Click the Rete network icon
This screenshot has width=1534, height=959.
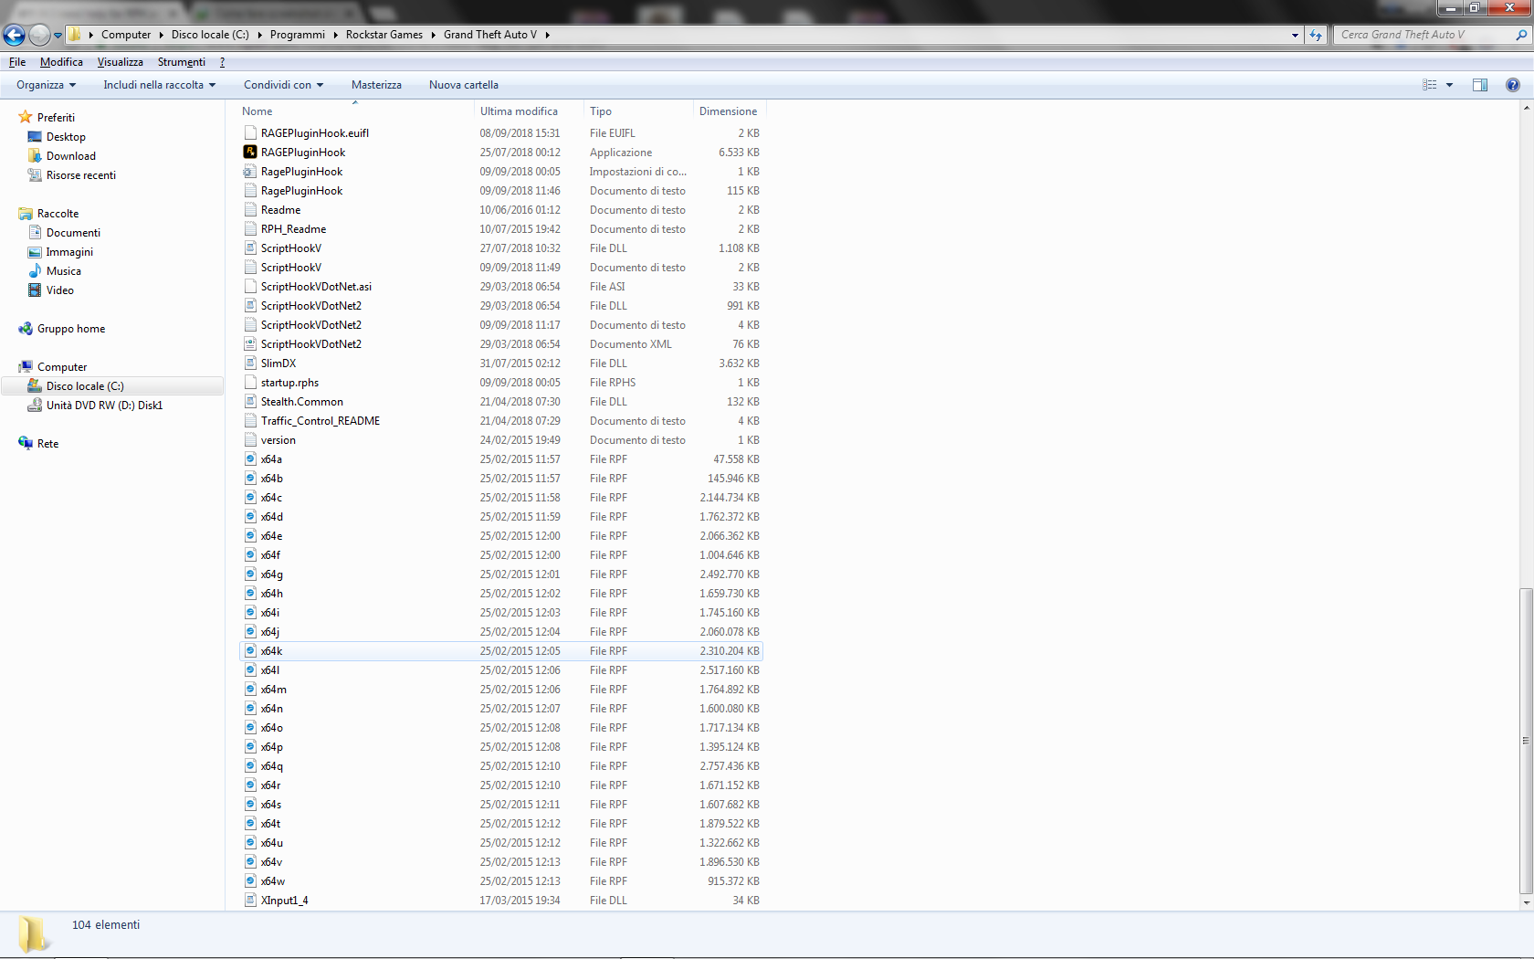[x=26, y=443]
